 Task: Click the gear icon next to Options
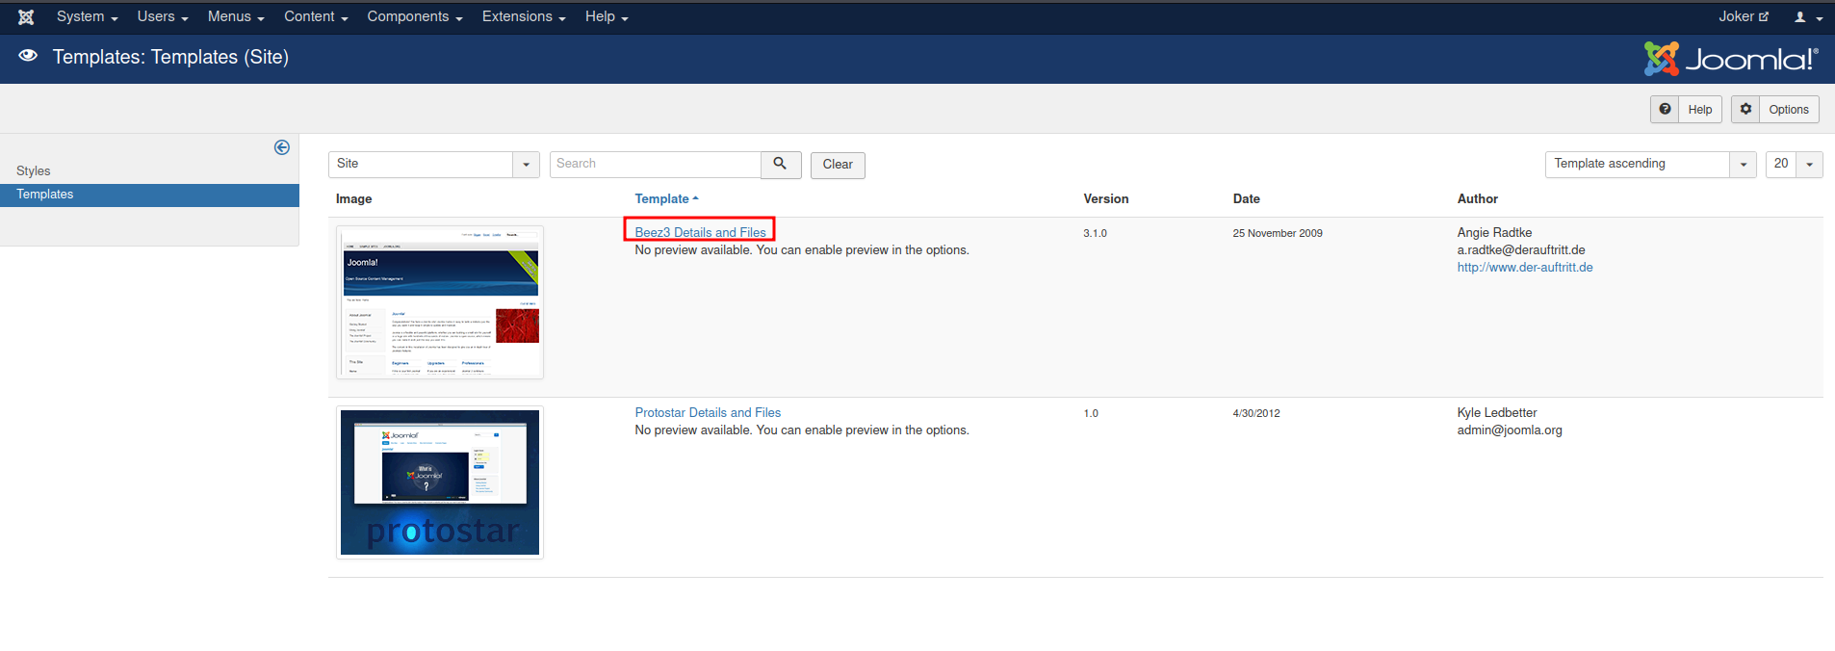click(x=1745, y=109)
